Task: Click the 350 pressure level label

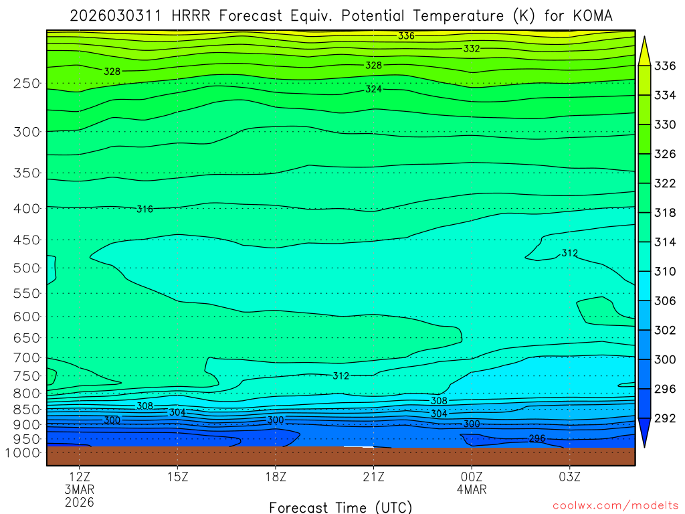Action: click(26, 173)
